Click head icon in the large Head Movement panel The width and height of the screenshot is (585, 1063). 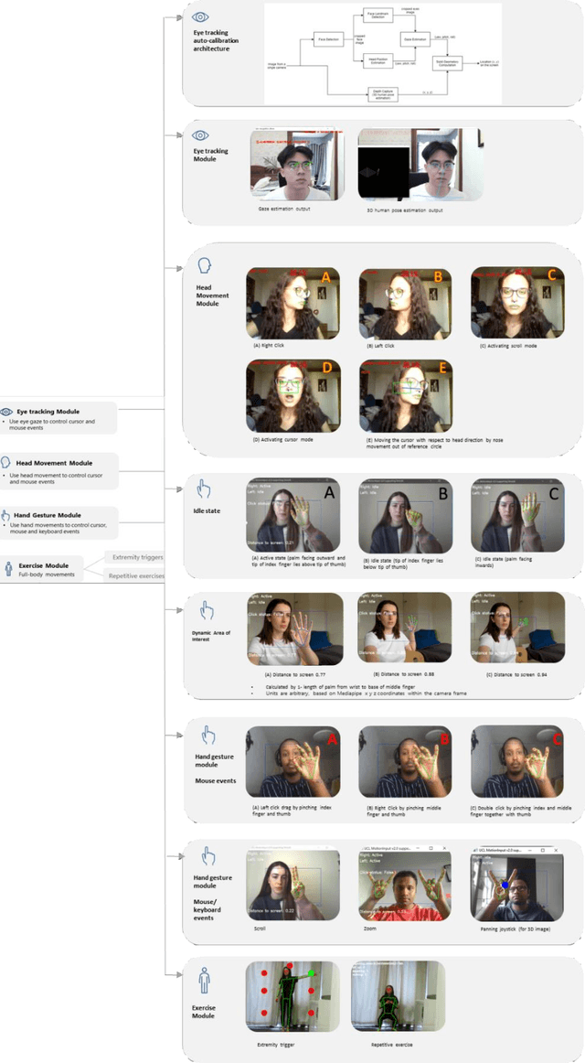pyautogui.click(x=204, y=267)
